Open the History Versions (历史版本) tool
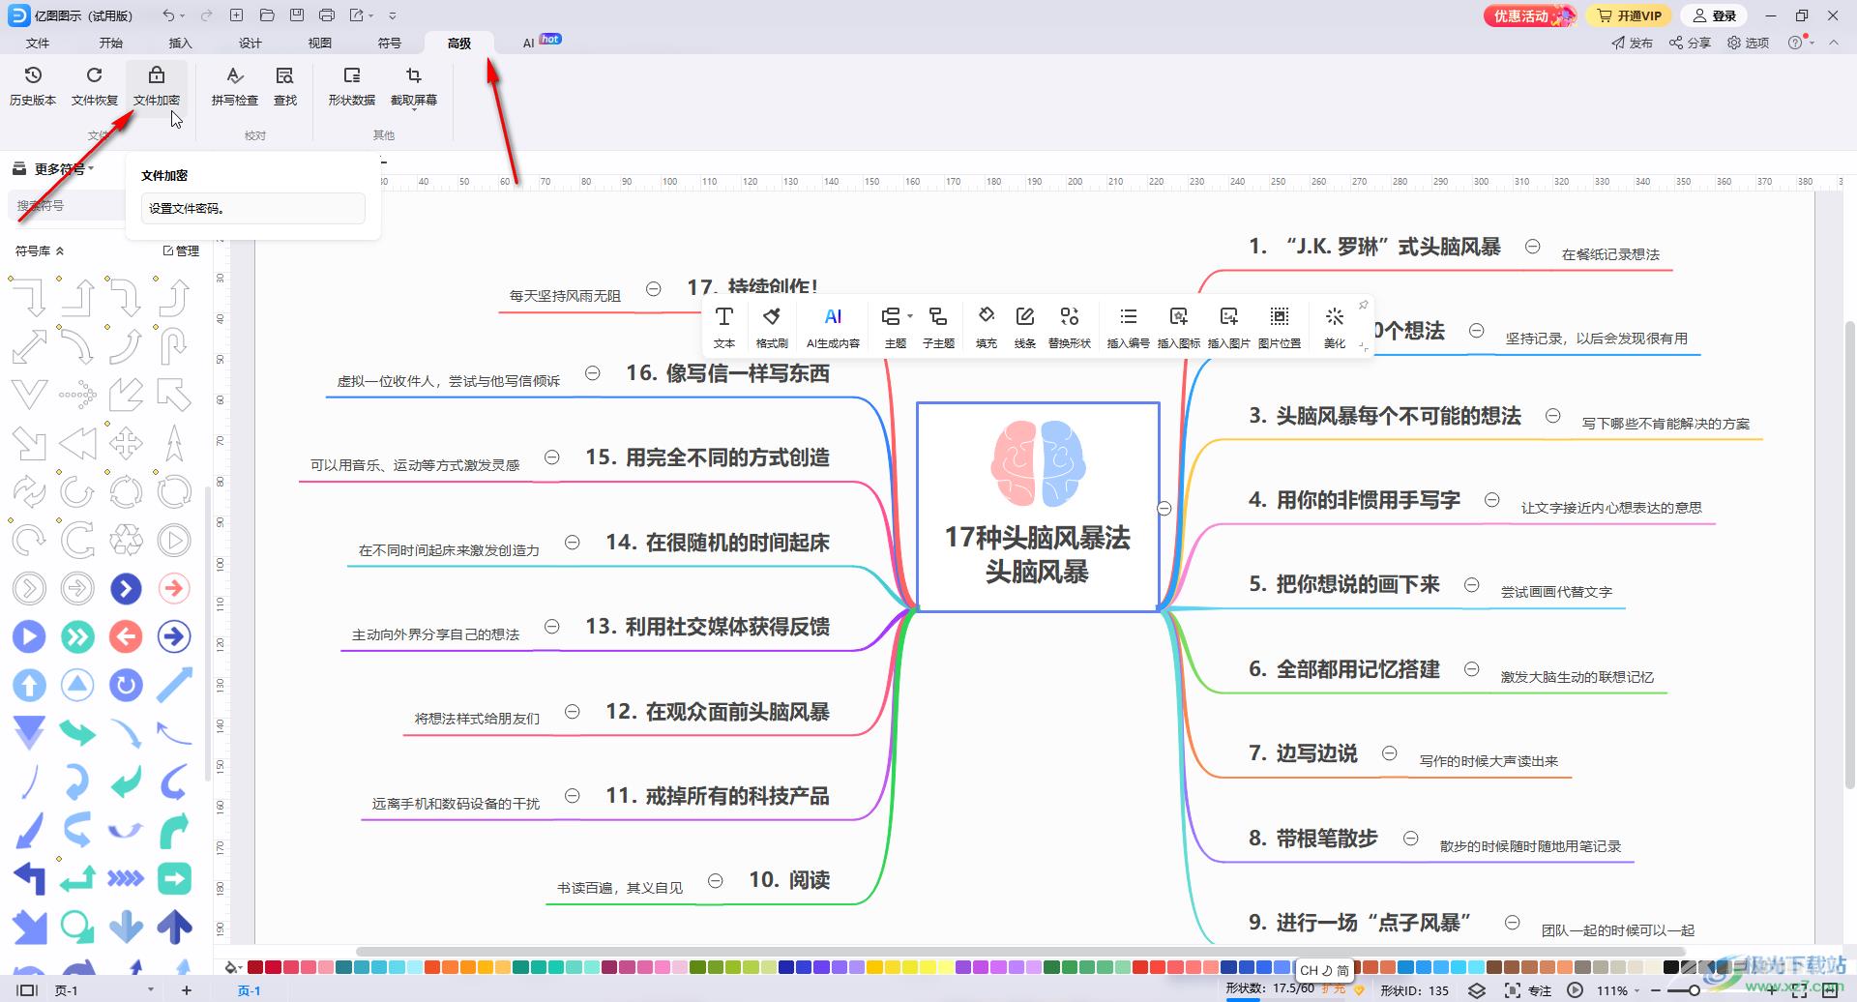This screenshot has height=1002, width=1857. (x=33, y=85)
